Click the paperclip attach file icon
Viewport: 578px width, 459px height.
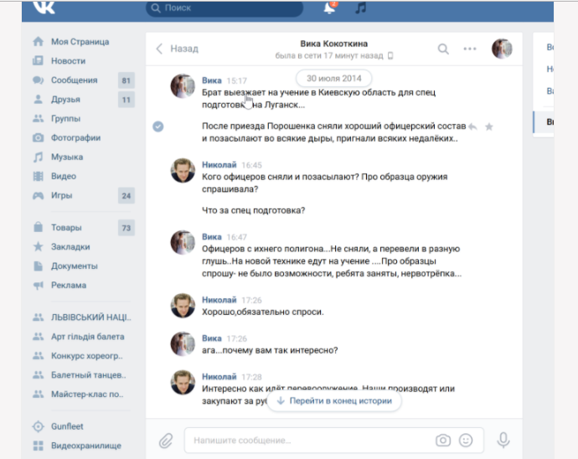[166, 440]
